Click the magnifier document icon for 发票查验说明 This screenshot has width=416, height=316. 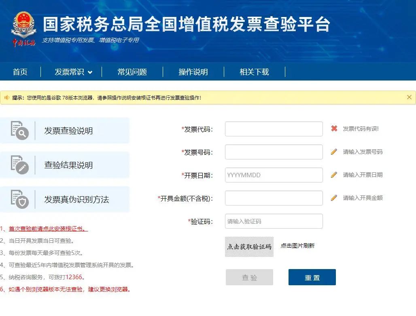coord(20,130)
